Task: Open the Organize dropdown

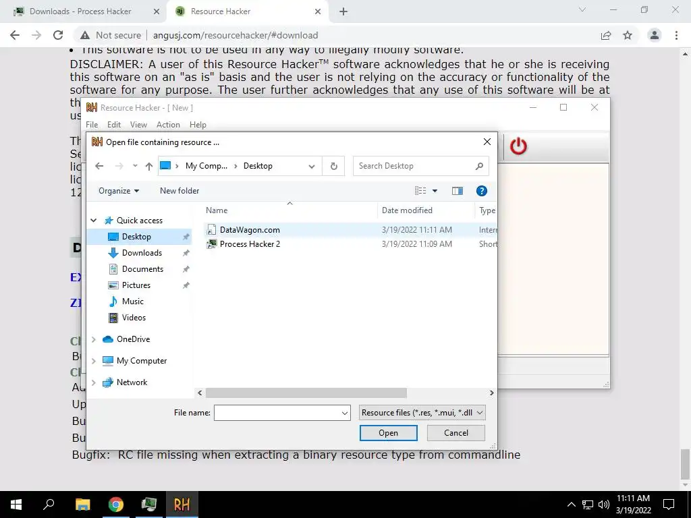Action: point(119,191)
